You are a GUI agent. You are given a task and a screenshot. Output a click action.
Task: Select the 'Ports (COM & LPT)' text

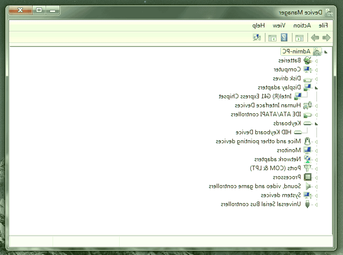pos(275,168)
